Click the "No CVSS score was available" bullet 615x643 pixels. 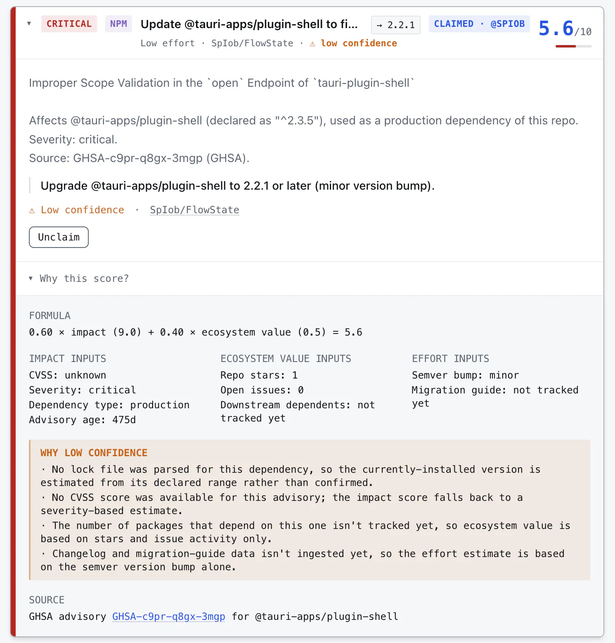click(x=281, y=504)
